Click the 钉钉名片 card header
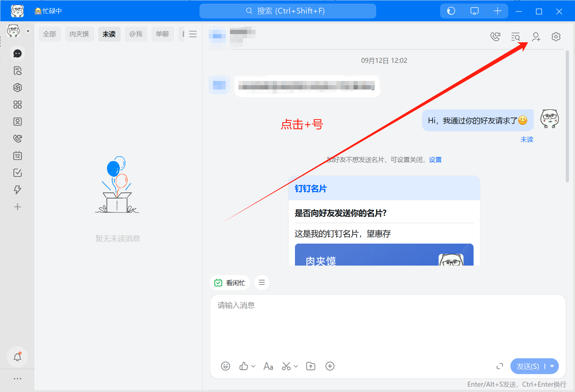The width and height of the screenshot is (575, 392). [x=384, y=188]
